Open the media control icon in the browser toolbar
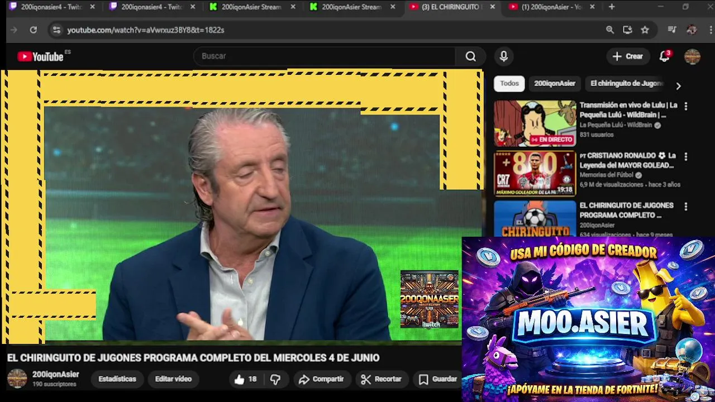This screenshot has height=402, width=715. coord(672,30)
